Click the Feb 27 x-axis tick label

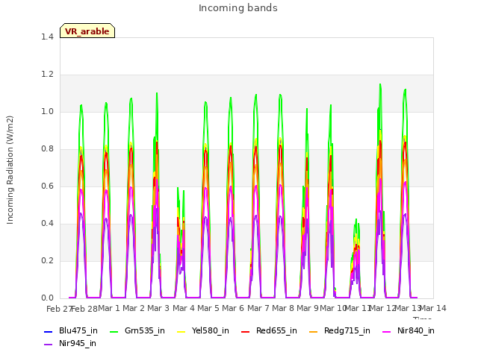(59, 309)
